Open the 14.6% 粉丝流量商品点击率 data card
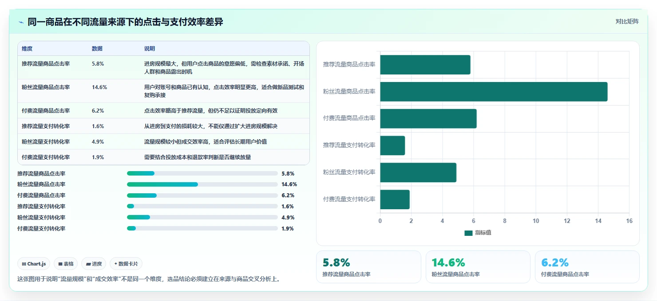This screenshot has width=657, height=301. tap(478, 267)
